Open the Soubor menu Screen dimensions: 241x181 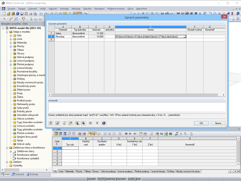(x=11, y=9)
